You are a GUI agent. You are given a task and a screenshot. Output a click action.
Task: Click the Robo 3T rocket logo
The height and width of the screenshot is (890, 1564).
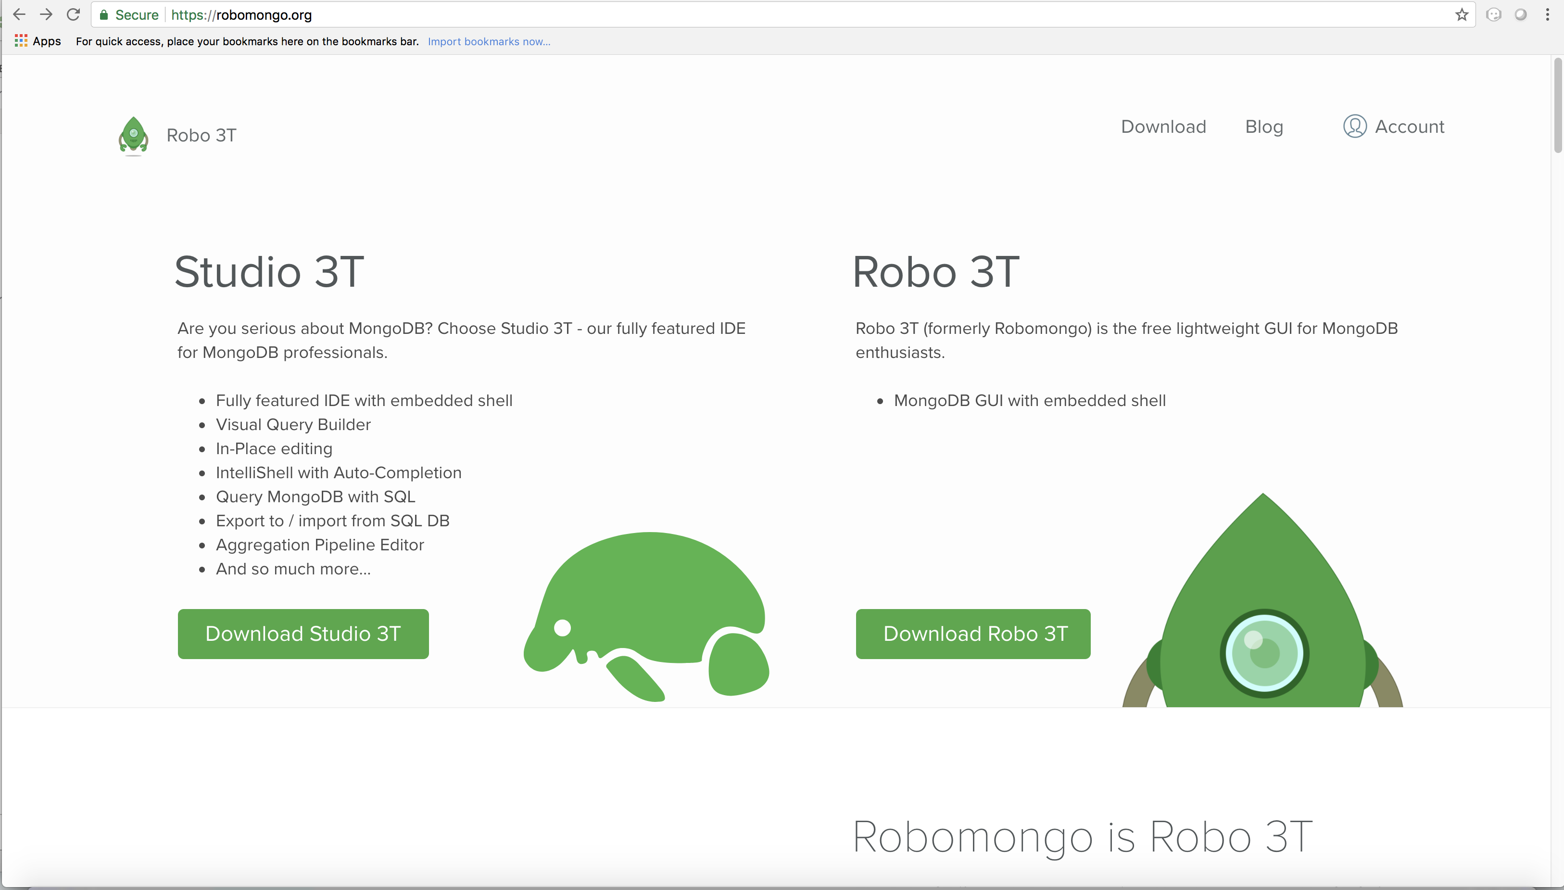pos(133,136)
